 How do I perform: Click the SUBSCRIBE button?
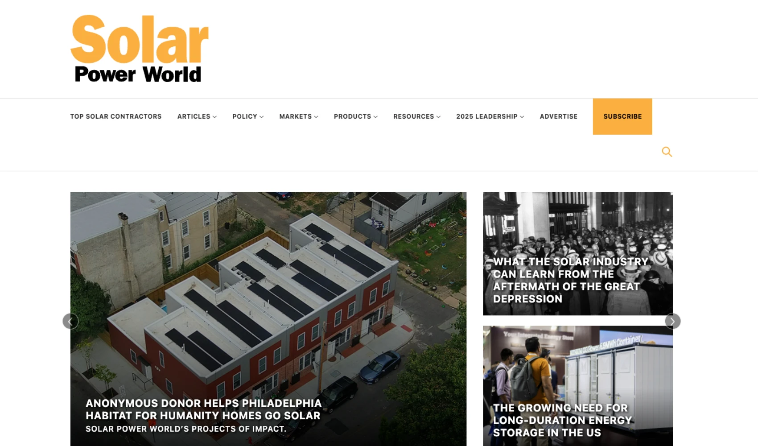622,116
